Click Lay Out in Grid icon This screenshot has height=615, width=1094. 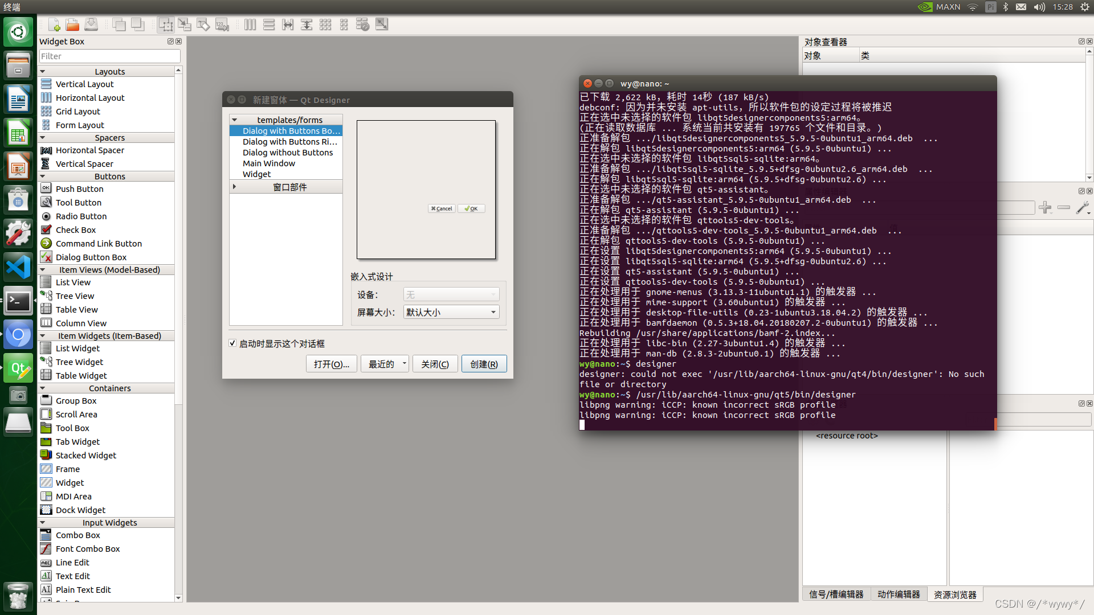(325, 24)
